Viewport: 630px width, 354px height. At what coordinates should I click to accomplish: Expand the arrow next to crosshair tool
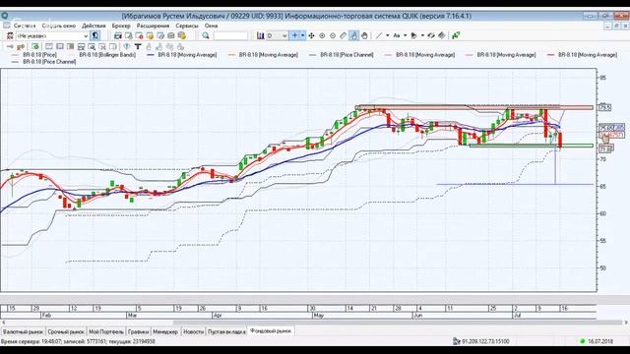coord(302,35)
